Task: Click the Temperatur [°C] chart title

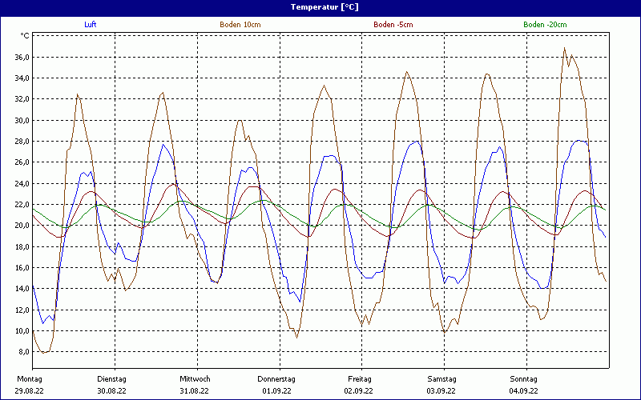Action: (x=320, y=6)
